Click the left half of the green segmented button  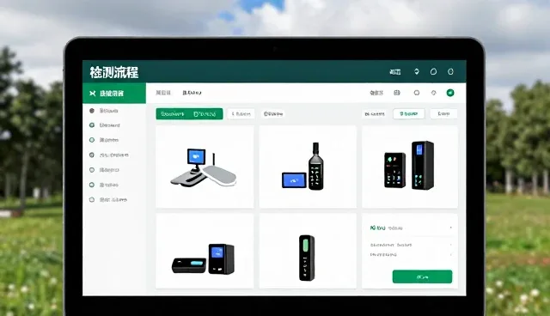pos(173,114)
